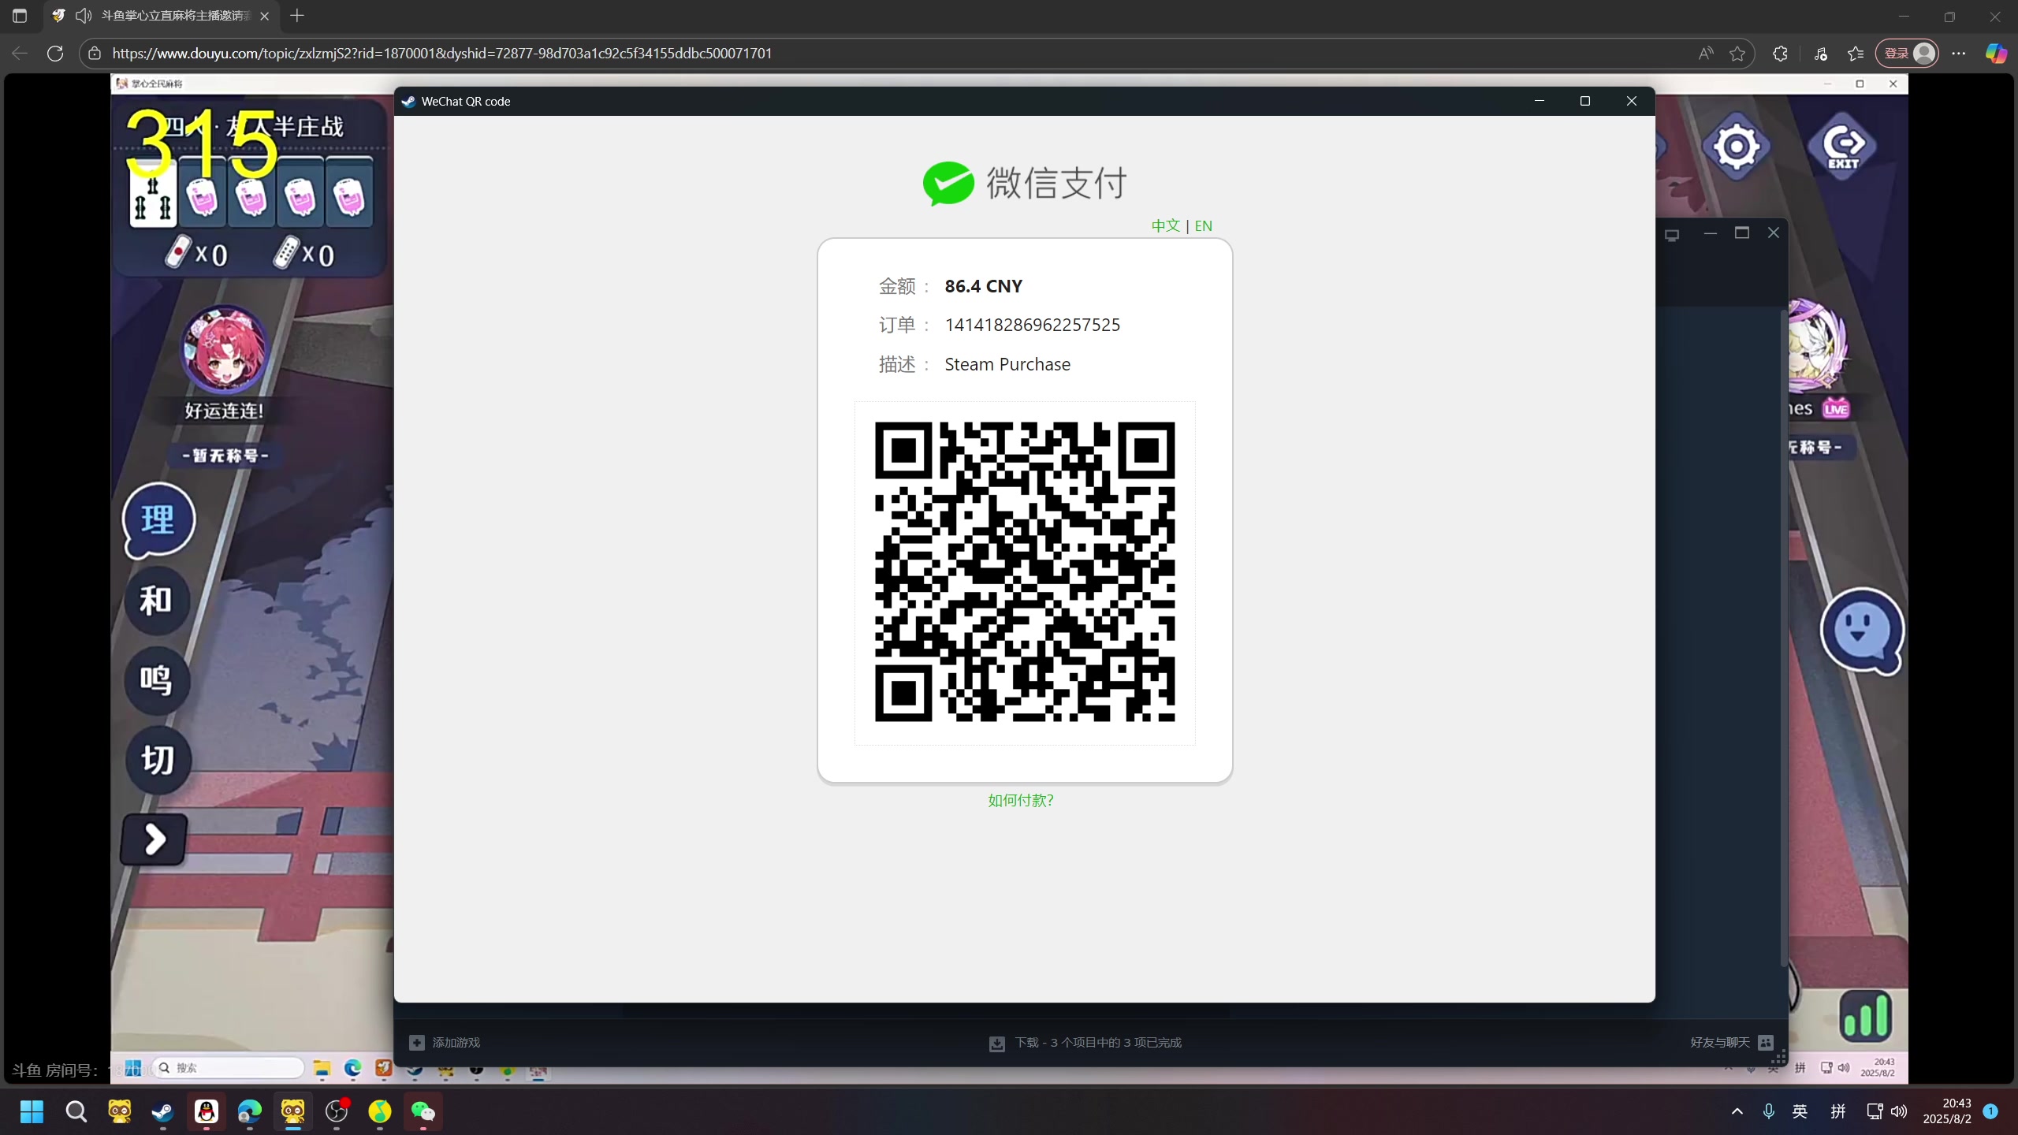Open browser tab actions menu icon
The image size is (2018, 1135).
(x=20, y=16)
